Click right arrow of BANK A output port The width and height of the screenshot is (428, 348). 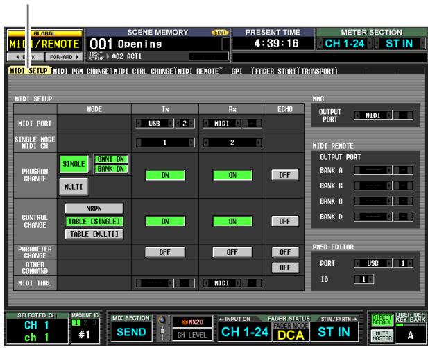(389, 170)
